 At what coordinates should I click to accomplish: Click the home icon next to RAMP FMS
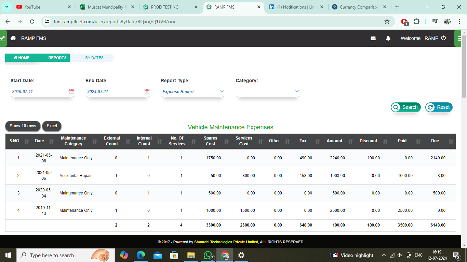tap(13, 38)
